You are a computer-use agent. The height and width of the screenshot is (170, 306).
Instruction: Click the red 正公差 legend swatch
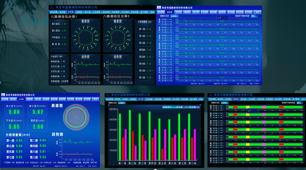coord(184,107)
